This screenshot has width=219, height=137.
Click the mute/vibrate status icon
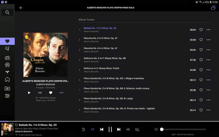[x=197, y=2]
